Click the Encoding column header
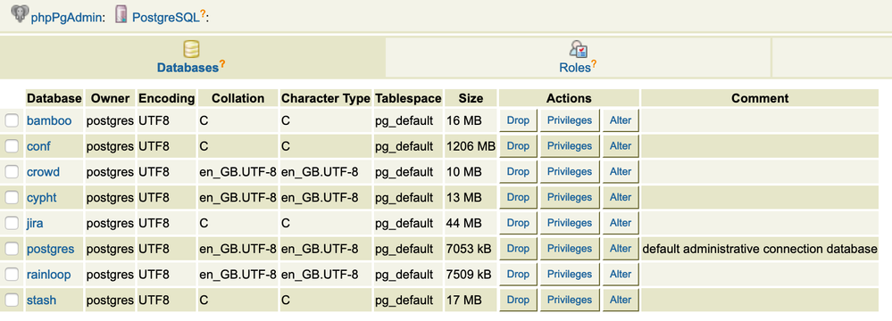The image size is (892, 321). tap(166, 98)
